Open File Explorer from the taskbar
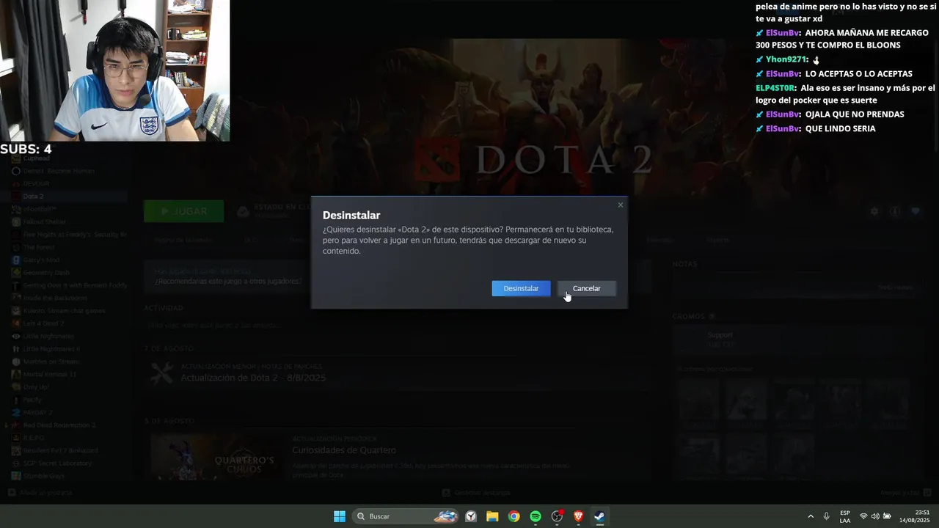This screenshot has width=939, height=528. coord(492,516)
